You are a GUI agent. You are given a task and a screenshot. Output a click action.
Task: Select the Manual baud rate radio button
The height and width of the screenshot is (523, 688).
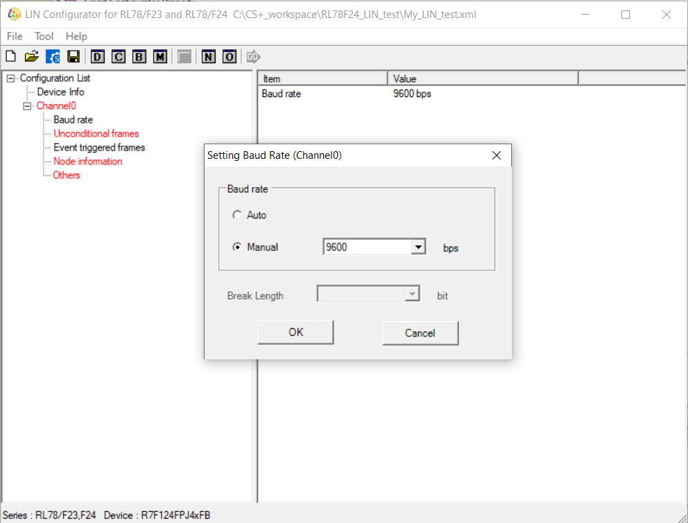(x=237, y=247)
